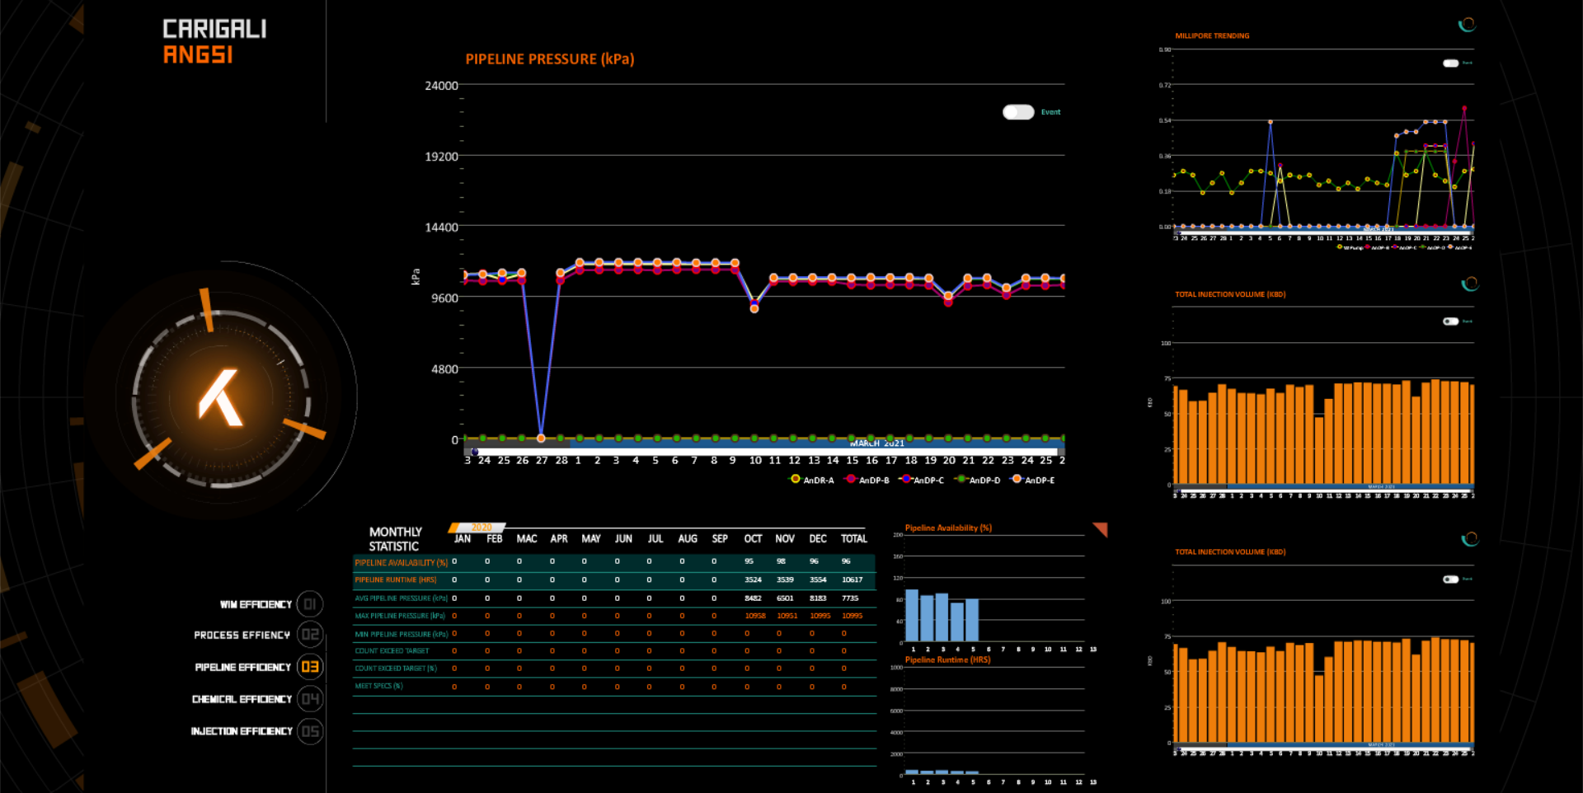Click the orange zero-pressure data point on day 27
The height and width of the screenshot is (793, 1583).
pyautogui.click(x=541, y=439)
